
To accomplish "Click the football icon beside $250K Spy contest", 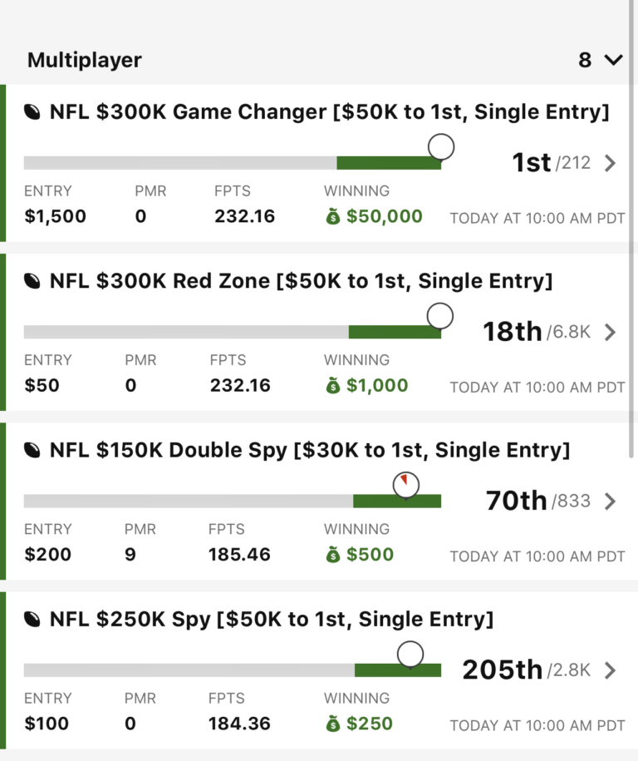I will coord(33,620).
